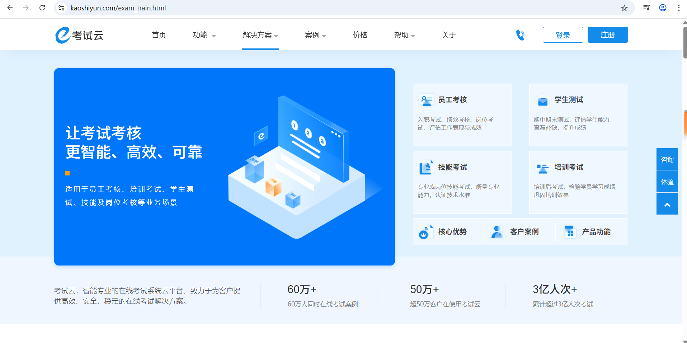Click the 超50万客户在使用考试云 caption
This screenshot has height=343, width=687.
point(445,304)
